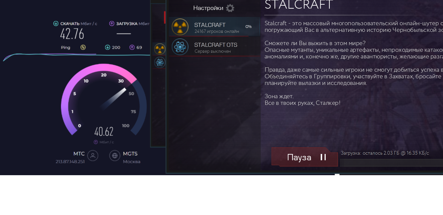This screenshot has width=443, height=215.
Task: Click the pause bars symbol on Пауза
Action: pyautogui.click(x=323, y=157)
